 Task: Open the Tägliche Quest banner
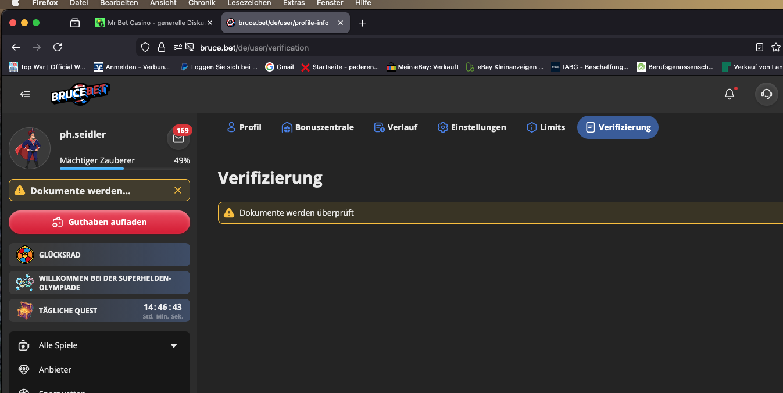99,310
